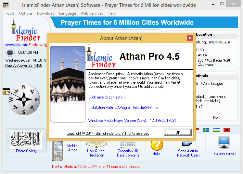Open the Photo Gallery label link
The image size is (243, 174).
pyautogui.click(x=26, y=151)
